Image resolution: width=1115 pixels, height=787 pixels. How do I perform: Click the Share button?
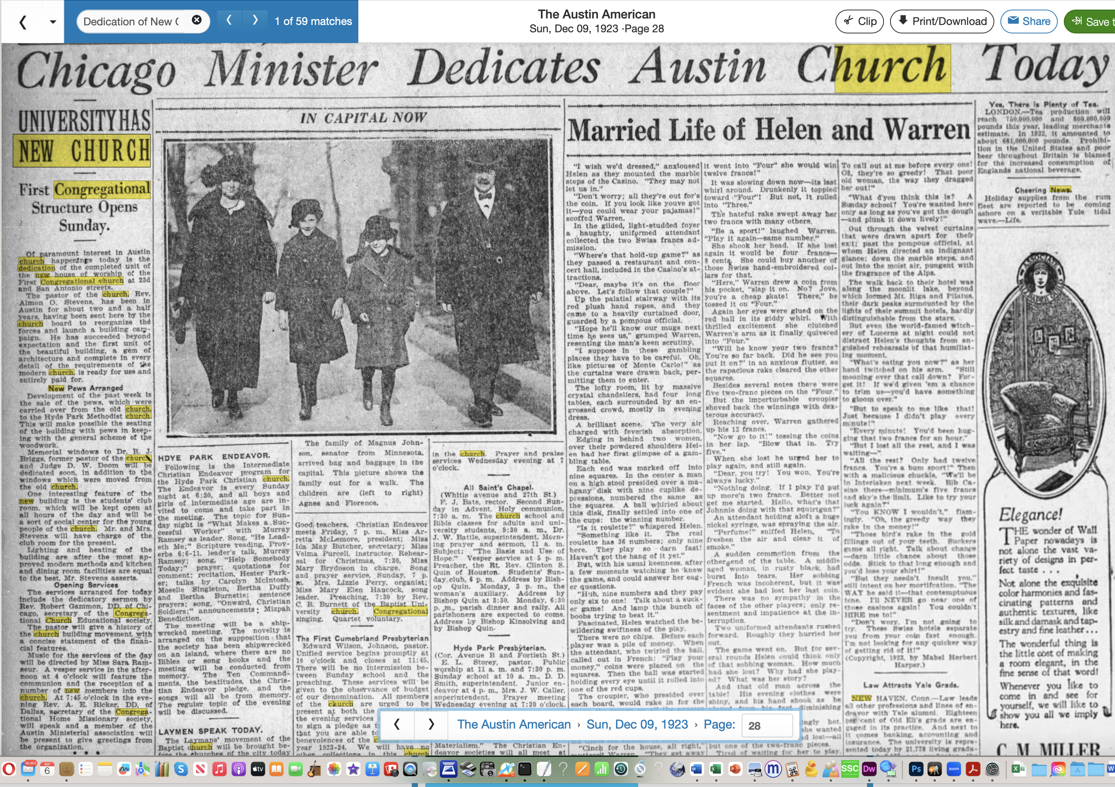tap(1028, 22)
